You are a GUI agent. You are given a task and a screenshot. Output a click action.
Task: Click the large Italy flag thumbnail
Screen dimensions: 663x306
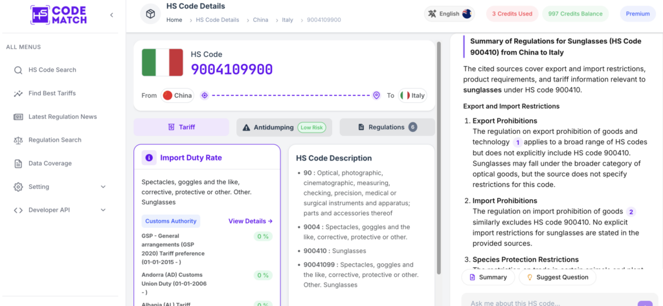click(x=163, y=63)
